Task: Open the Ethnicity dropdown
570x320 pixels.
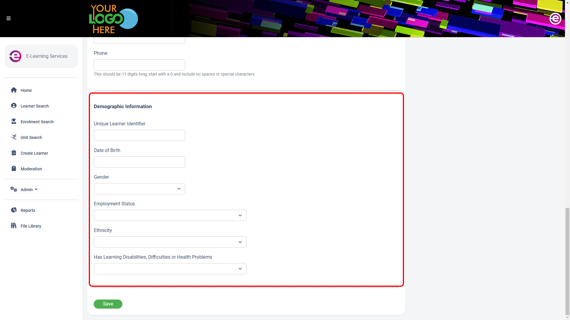Action: click(170, 242)
